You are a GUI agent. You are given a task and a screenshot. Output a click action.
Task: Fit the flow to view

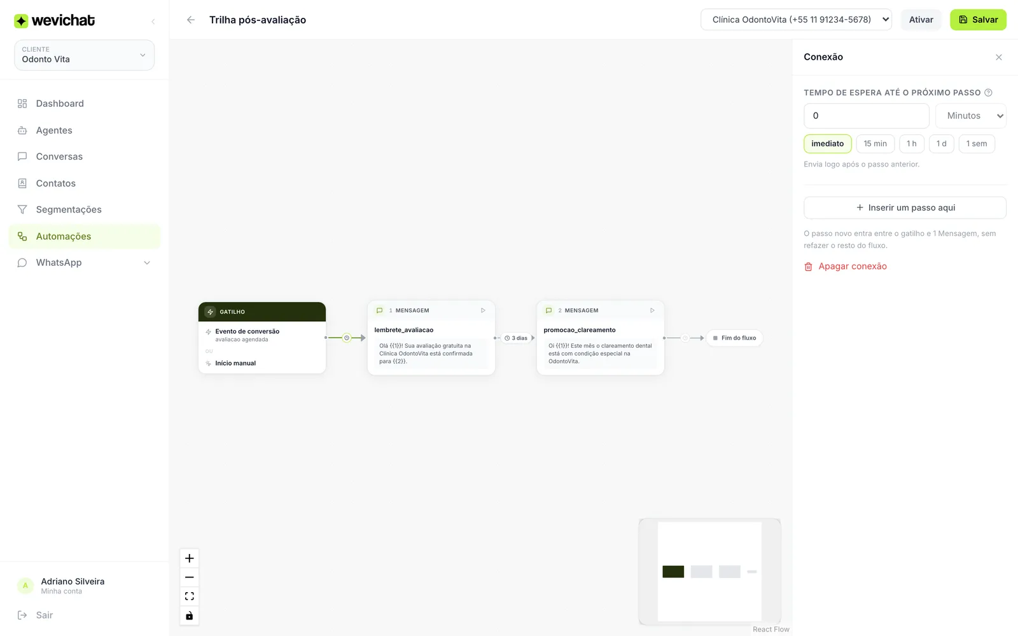[189, 597]
